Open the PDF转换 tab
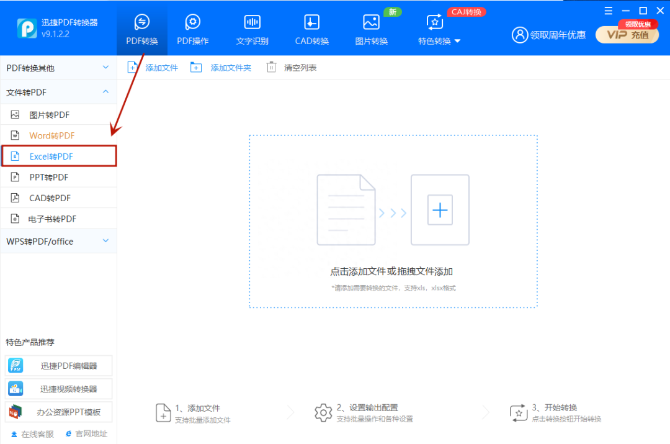The height and width of the screenshot is (444, 670). [142, 30]
